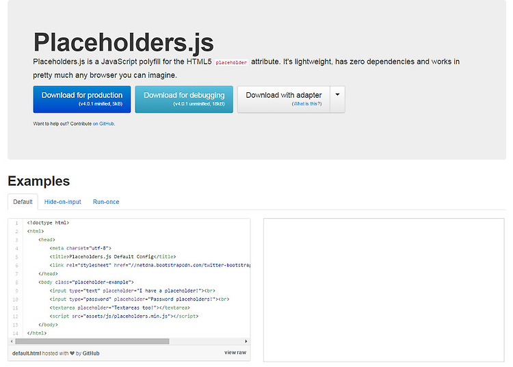
Task: Click code line with meta charset
Action: coord(81,248)
